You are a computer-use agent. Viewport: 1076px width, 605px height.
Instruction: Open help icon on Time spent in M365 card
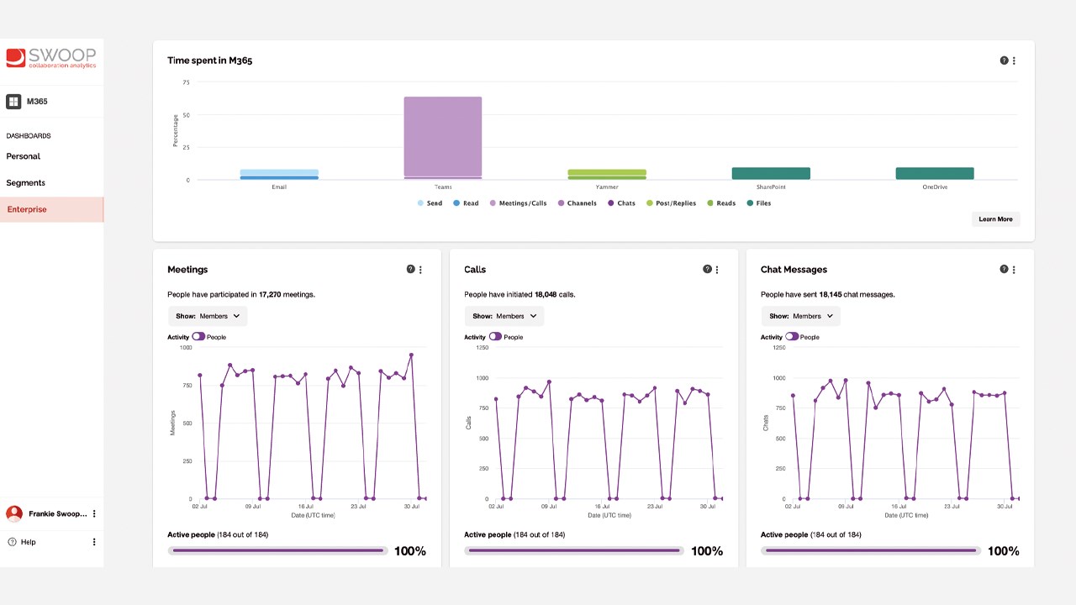tap(1004, 60)
